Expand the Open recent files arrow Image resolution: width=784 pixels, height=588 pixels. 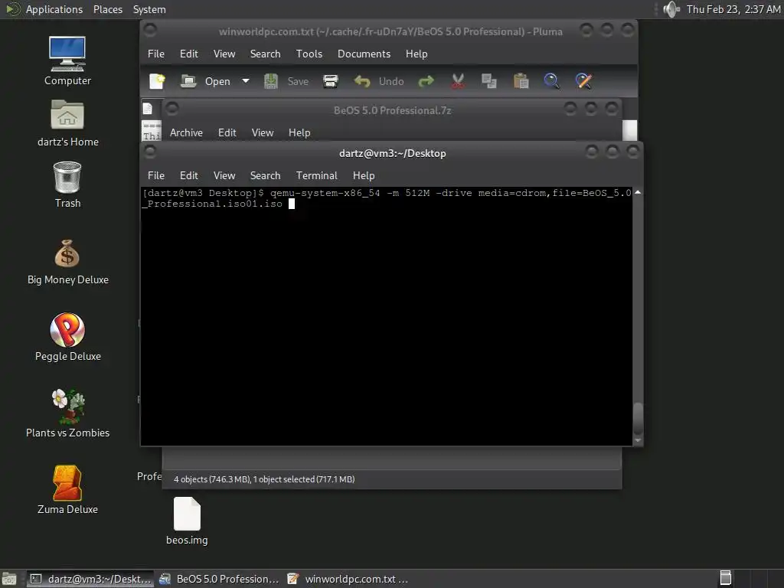coord(246,81)
